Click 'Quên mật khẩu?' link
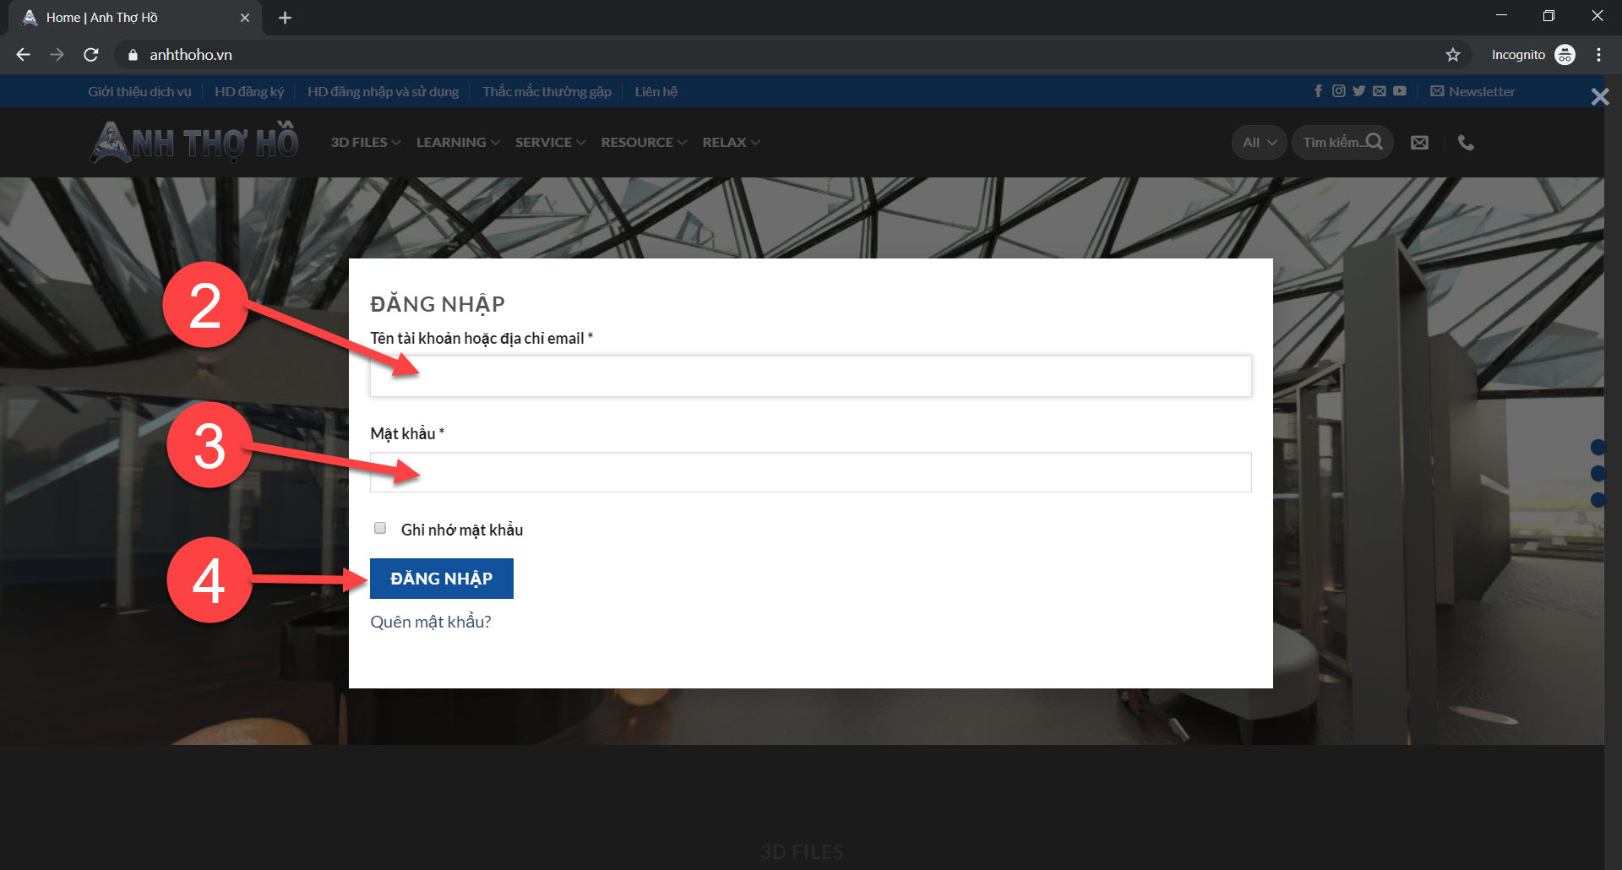The image size is (1622, 870). pyautogui.click(x=430, y=623)
